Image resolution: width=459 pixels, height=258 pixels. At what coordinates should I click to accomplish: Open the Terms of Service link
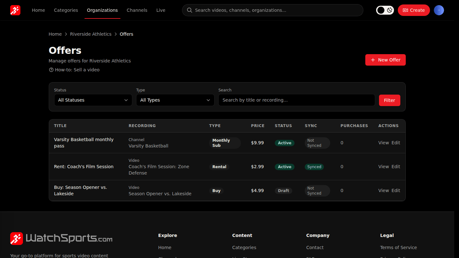398,247
